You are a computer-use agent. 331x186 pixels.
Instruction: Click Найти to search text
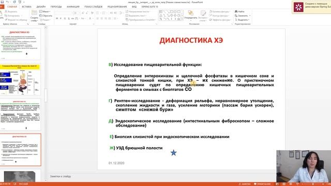239,11
